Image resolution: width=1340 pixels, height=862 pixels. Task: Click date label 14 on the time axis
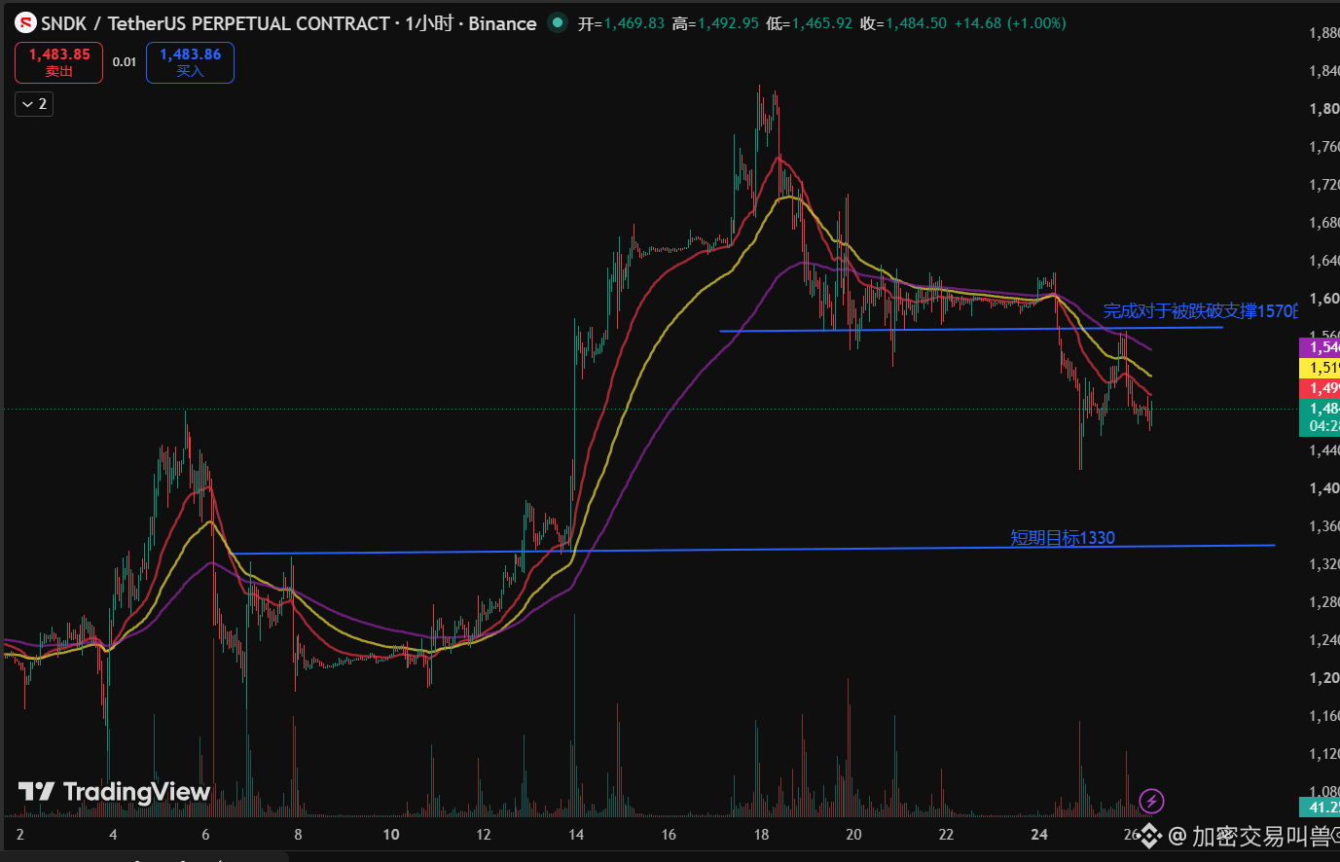[576, 835]
